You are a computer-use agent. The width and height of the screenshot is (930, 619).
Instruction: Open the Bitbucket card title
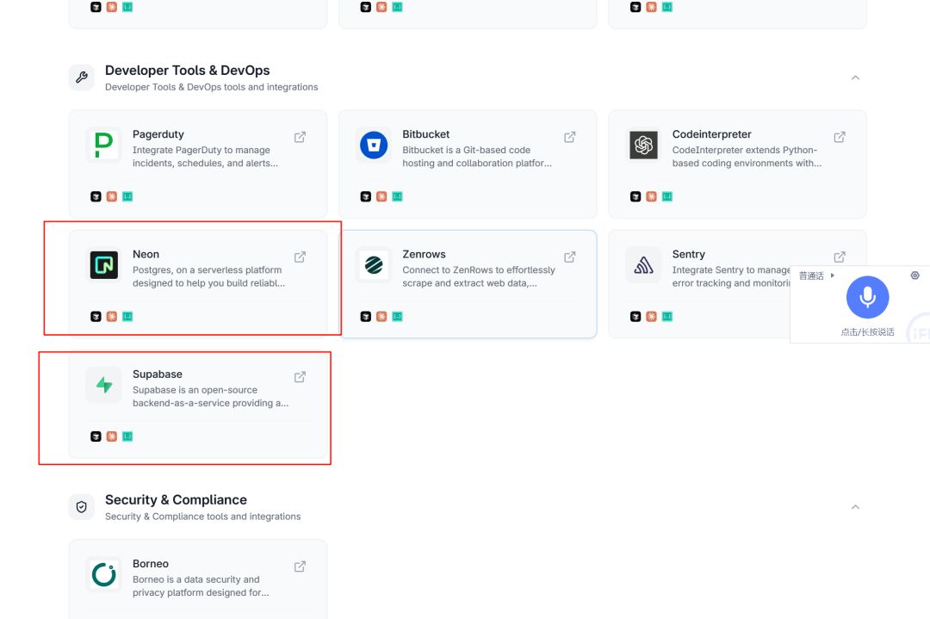[426, 134]
